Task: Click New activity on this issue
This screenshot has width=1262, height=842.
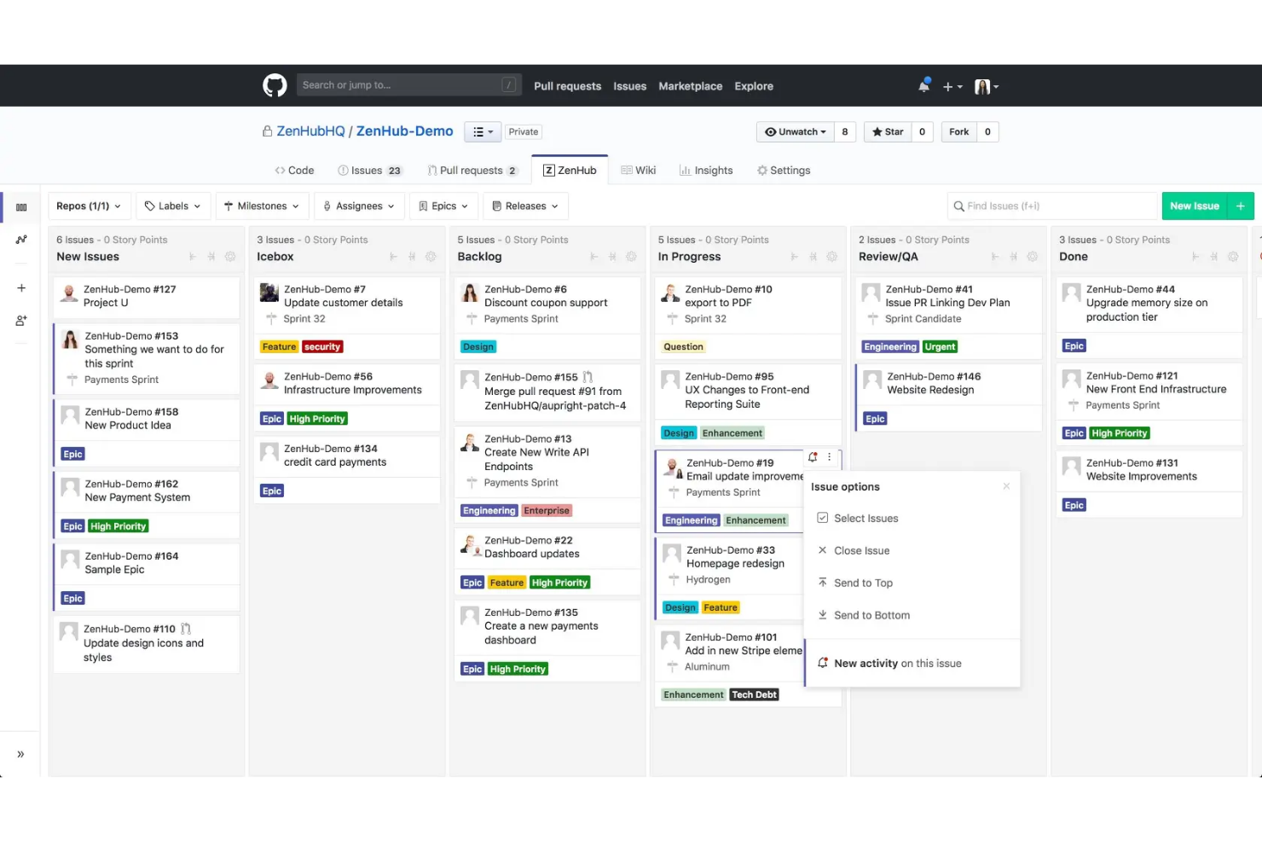Action: pos(912,664)
